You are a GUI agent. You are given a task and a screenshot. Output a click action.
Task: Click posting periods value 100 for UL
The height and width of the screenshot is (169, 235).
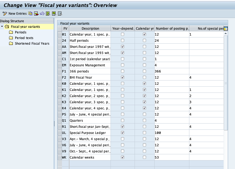click(x=172, y=133)
